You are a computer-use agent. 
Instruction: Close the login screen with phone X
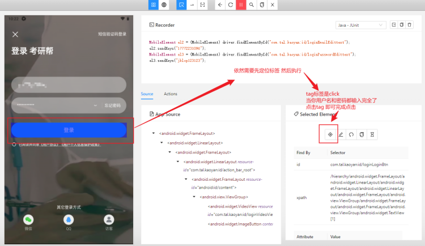(x=15, y=34)
